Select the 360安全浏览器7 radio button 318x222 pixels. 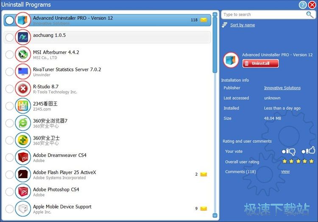point(9,123)
